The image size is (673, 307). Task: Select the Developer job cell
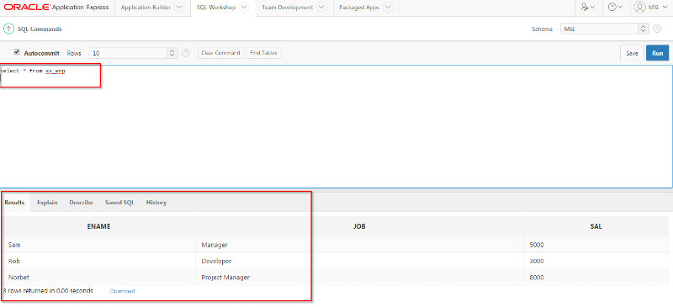click(x=359, y=261)
